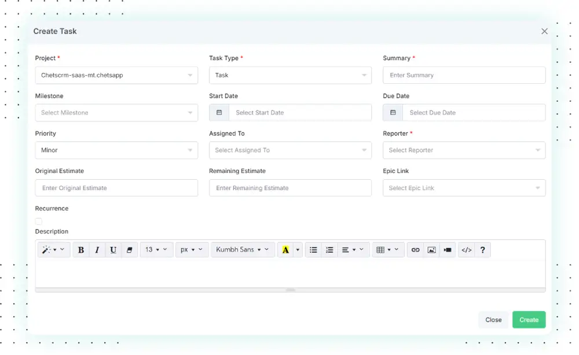Expand the Priority dropdown showing Minor

coord(116,150)
